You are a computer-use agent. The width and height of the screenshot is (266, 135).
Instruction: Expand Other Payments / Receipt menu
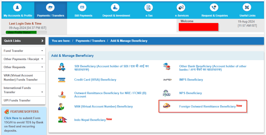(23, 59)
